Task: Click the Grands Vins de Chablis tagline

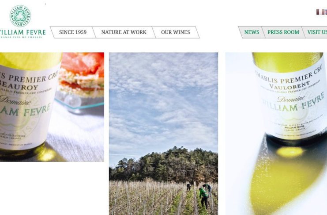Action: [x=21, y=37]
